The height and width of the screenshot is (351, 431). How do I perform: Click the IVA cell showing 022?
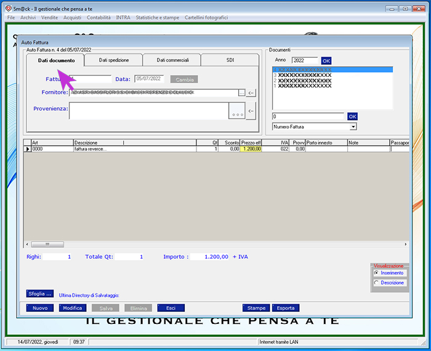275,149
